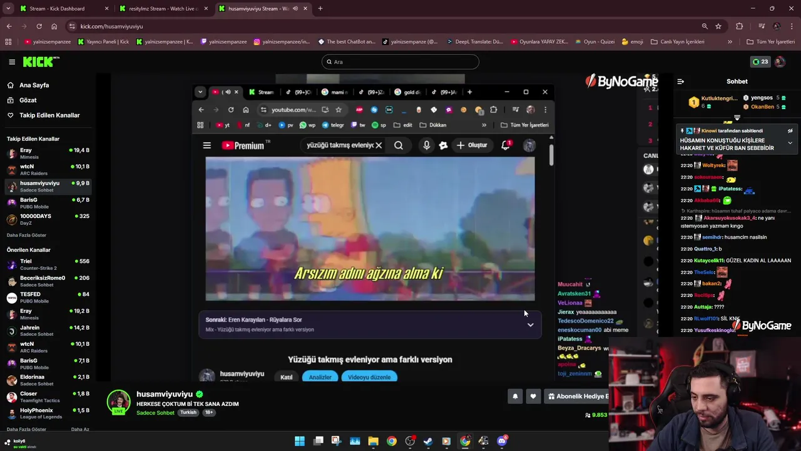Screen dimensions: 801x451
Task: Open Triel Counter-Strike 2 channel
Action: 48,264
